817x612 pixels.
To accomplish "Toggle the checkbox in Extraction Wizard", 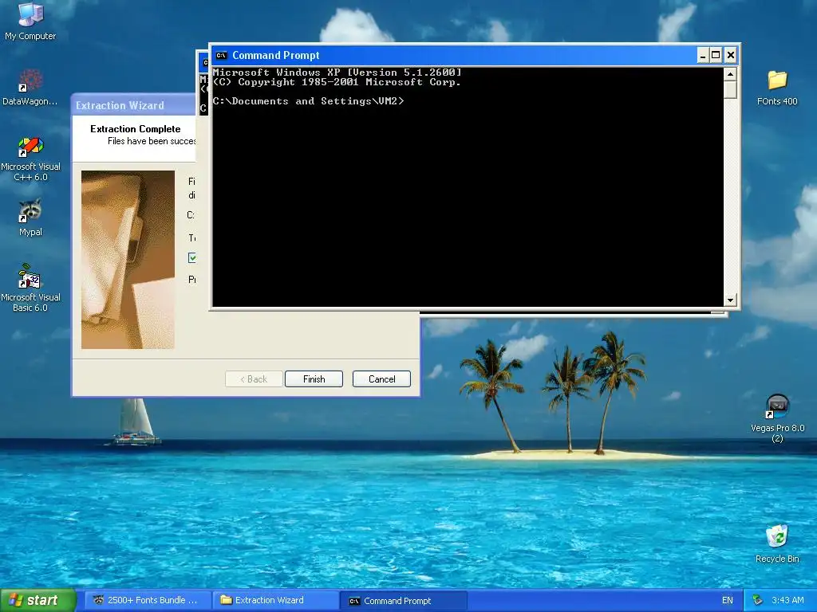I will coord(192,257).
